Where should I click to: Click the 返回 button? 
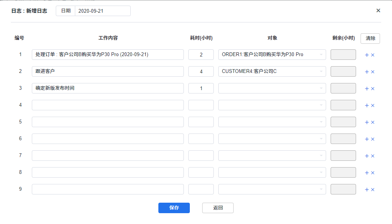[x=218, y=208]
